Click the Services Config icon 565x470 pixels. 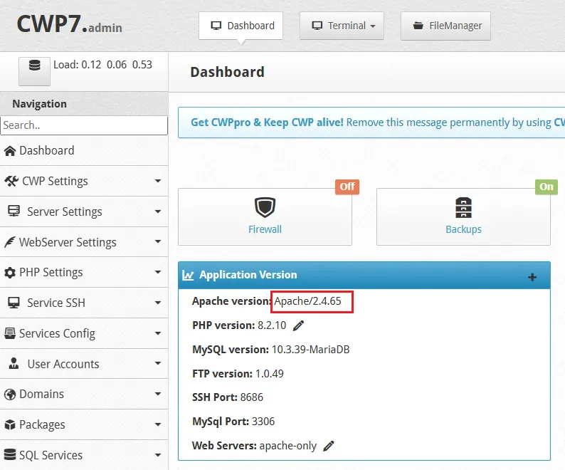[x=10, y=333]
